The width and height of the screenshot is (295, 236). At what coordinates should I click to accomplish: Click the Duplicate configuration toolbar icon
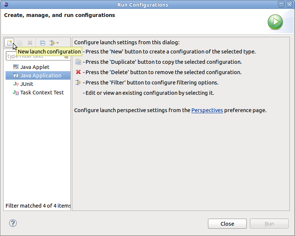[20, 43]
